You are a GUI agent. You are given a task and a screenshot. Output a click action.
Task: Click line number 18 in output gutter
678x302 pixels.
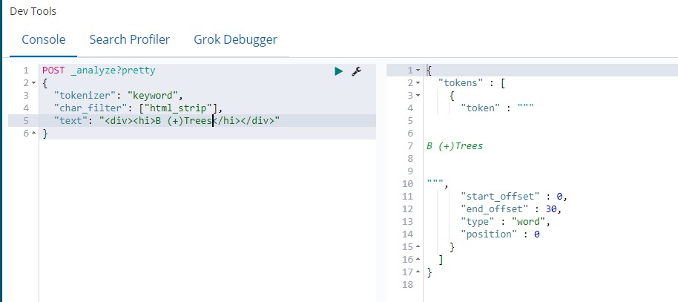[408, 285]
